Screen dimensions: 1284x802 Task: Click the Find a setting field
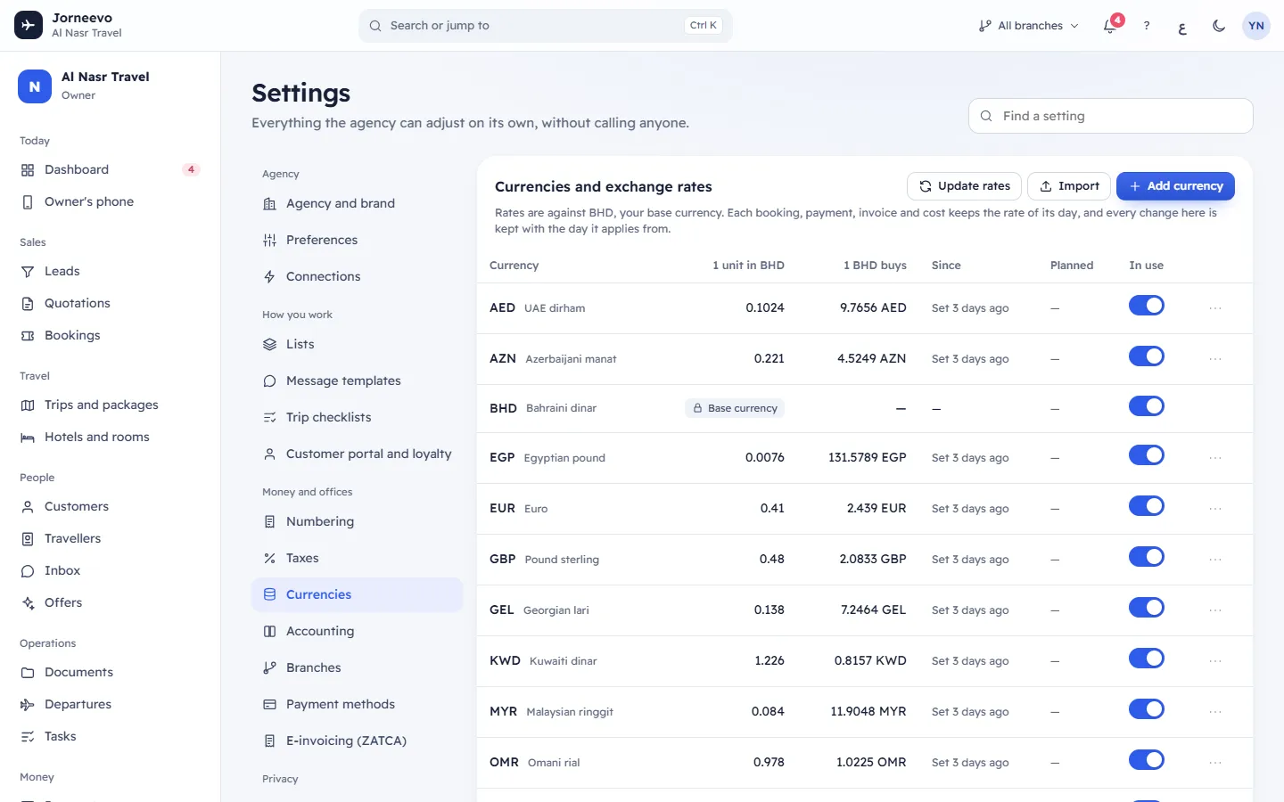click(x=1111, y=116)
